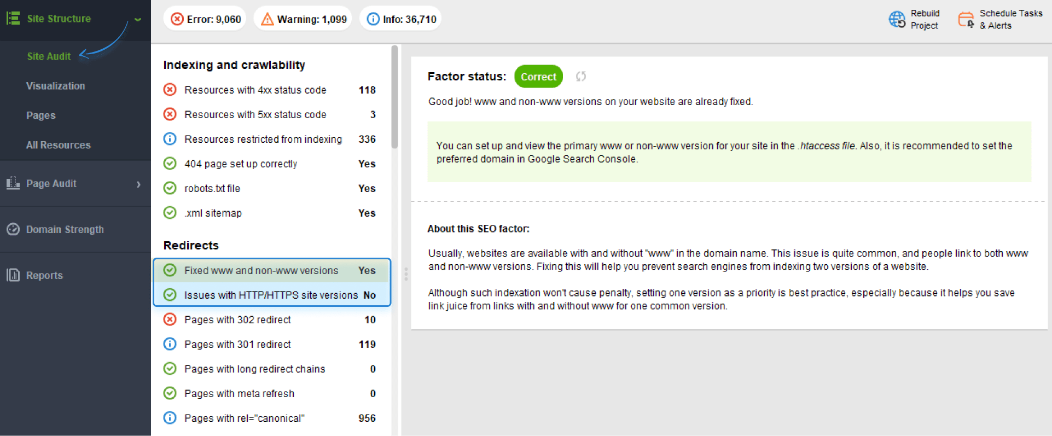Screen dimensions: 1052x436
Task: Click info icon beside 301 redirect
Action: pos(170,344)
